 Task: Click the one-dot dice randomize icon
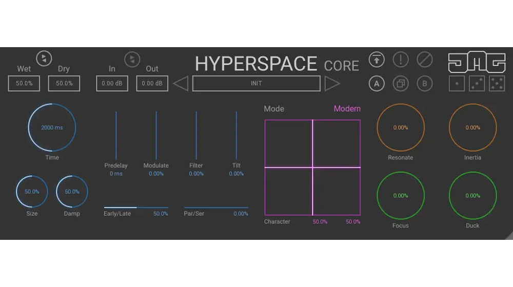457,84
